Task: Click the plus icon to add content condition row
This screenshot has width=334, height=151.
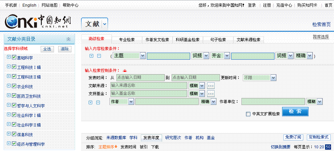Action: click(x=91, y=56)
